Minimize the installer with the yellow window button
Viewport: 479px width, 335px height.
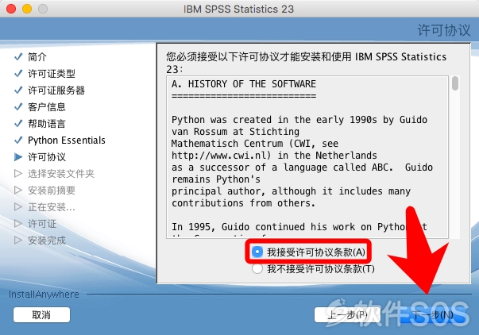[x=27, y=9]
